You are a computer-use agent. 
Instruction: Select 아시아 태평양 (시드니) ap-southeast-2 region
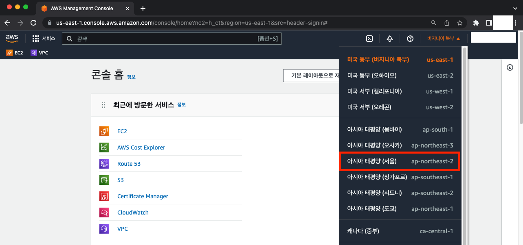(400, 193)
